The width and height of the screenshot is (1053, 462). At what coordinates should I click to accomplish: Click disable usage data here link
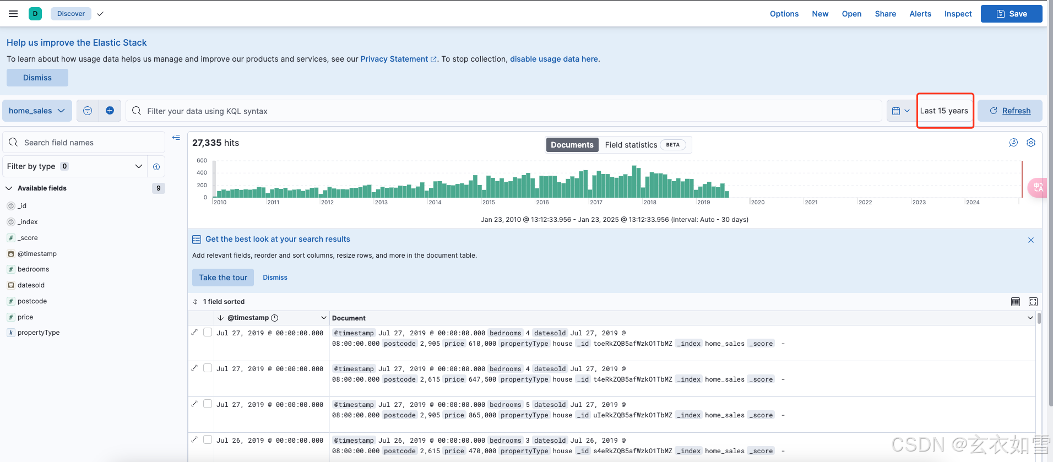554,59
